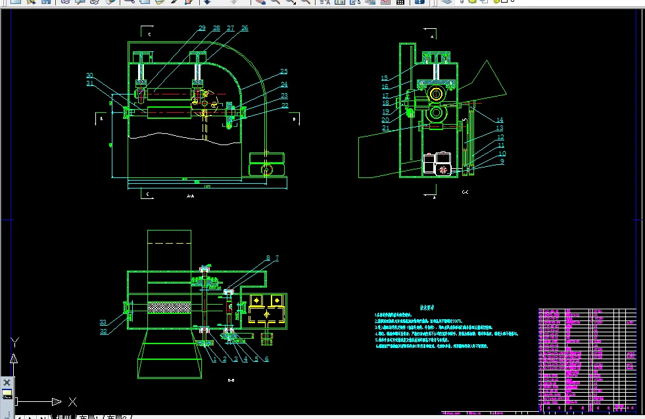Select callout number 6

pos(266,359)
